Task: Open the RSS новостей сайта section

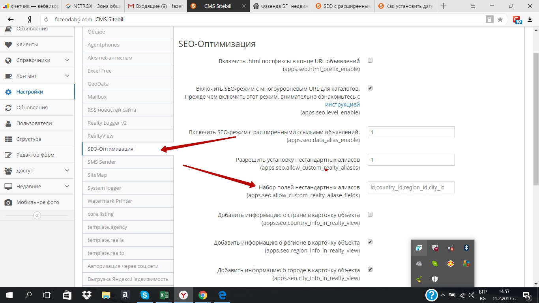Action: click(x=128, y=110)
